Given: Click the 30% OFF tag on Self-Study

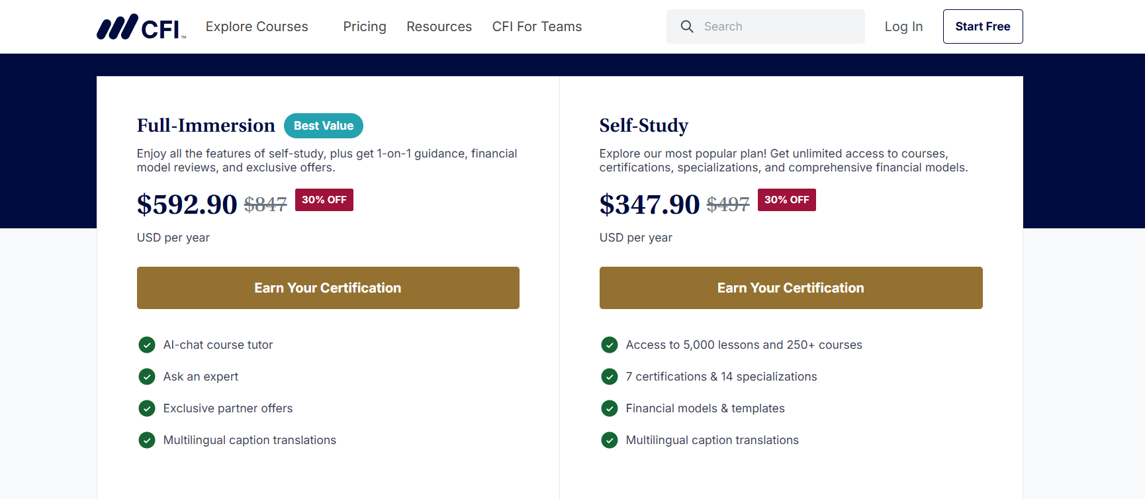Looking at the screenshot, I should 786,200.
